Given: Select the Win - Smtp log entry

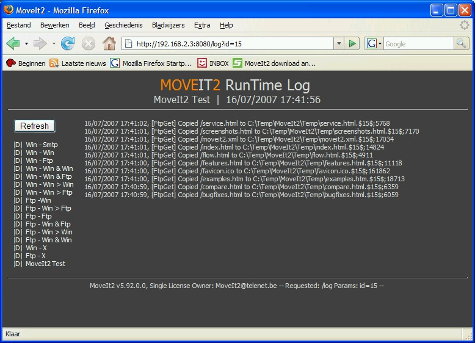Looking at the screenshot, I should tap(42, 145).
